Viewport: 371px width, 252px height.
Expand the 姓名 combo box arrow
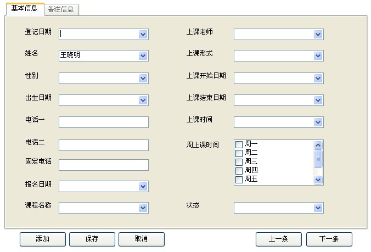[x=143, y=56]
